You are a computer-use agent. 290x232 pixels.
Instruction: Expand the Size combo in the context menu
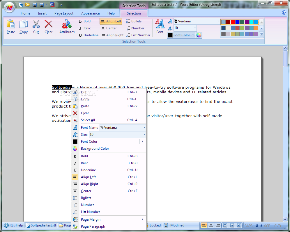144,135
